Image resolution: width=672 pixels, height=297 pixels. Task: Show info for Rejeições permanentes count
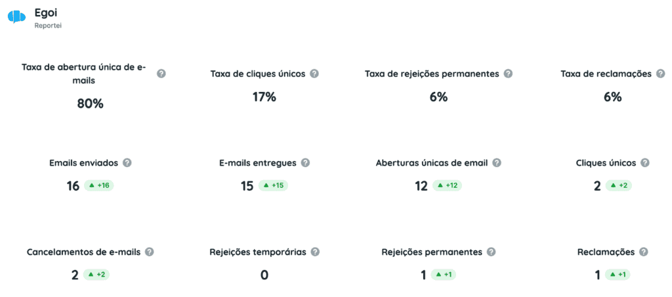click(492, 252)
